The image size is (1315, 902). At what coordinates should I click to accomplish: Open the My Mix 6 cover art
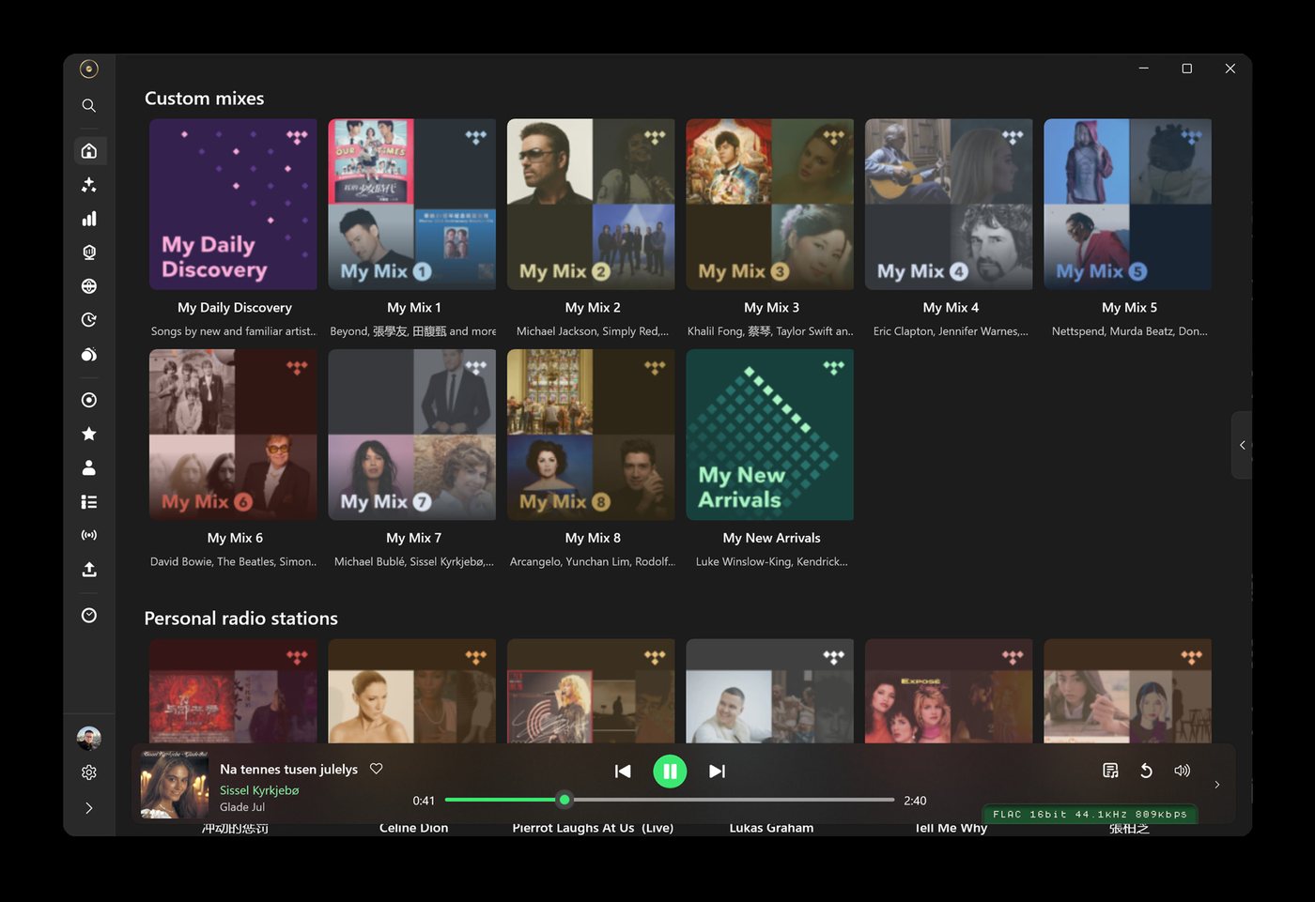coord(233,435)
